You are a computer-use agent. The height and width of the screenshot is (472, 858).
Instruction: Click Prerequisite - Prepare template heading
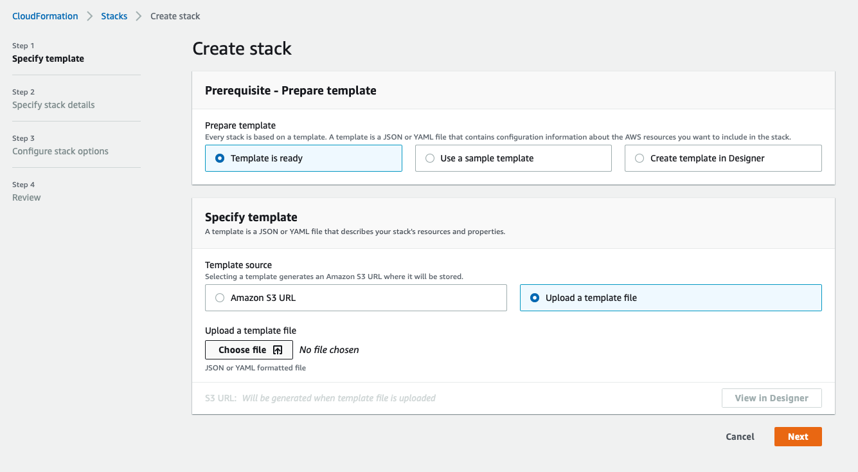click(290, 91)
